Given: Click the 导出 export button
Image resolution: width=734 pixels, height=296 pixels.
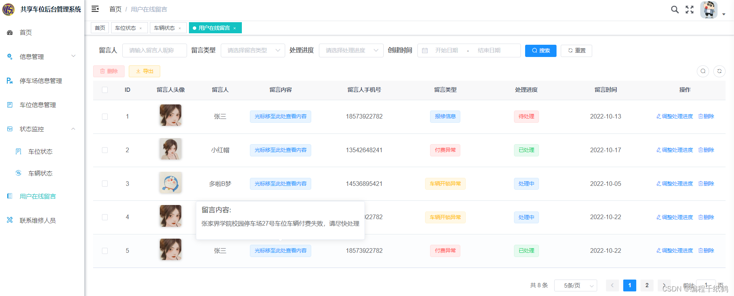Looking at the screenshot, I should (x=145, y=71).
